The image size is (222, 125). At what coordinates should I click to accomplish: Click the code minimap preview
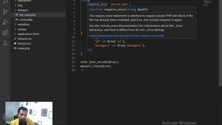208,3
